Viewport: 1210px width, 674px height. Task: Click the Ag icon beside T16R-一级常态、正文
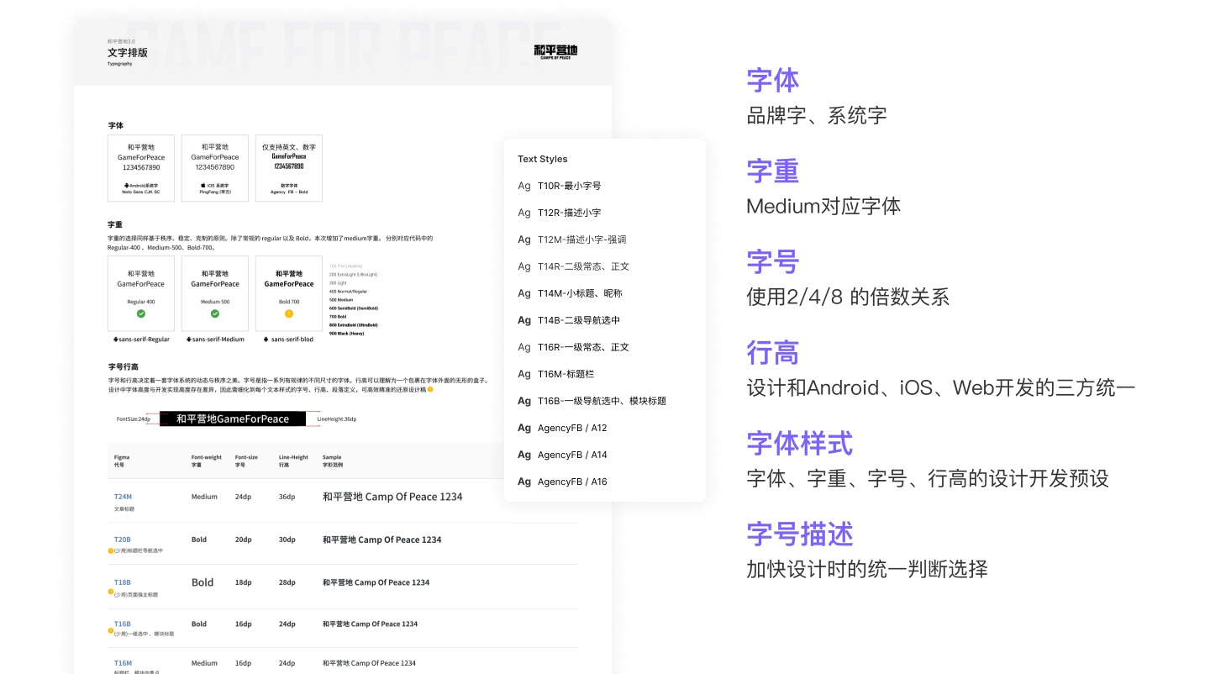(x=524, y=347)
